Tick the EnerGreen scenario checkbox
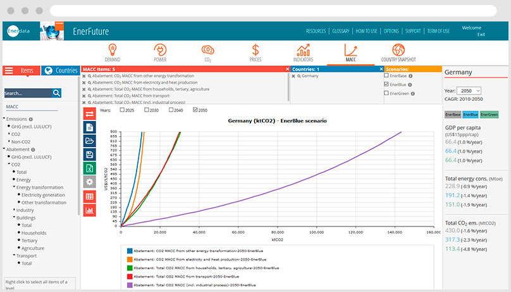 (x=386, y=93)
